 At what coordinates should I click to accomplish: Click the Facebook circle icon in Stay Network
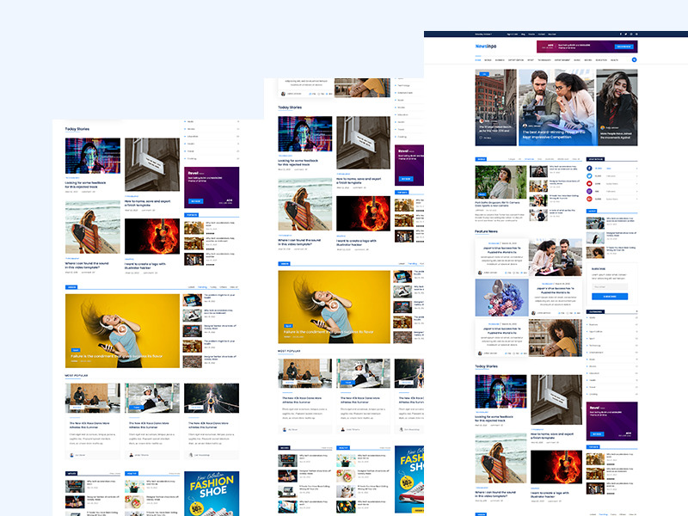(590, 169)
